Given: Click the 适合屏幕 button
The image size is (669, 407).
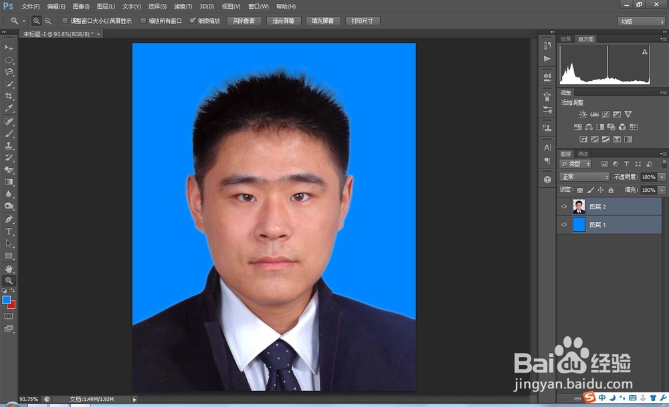Looking at the screenshot, I should (284, 20).
